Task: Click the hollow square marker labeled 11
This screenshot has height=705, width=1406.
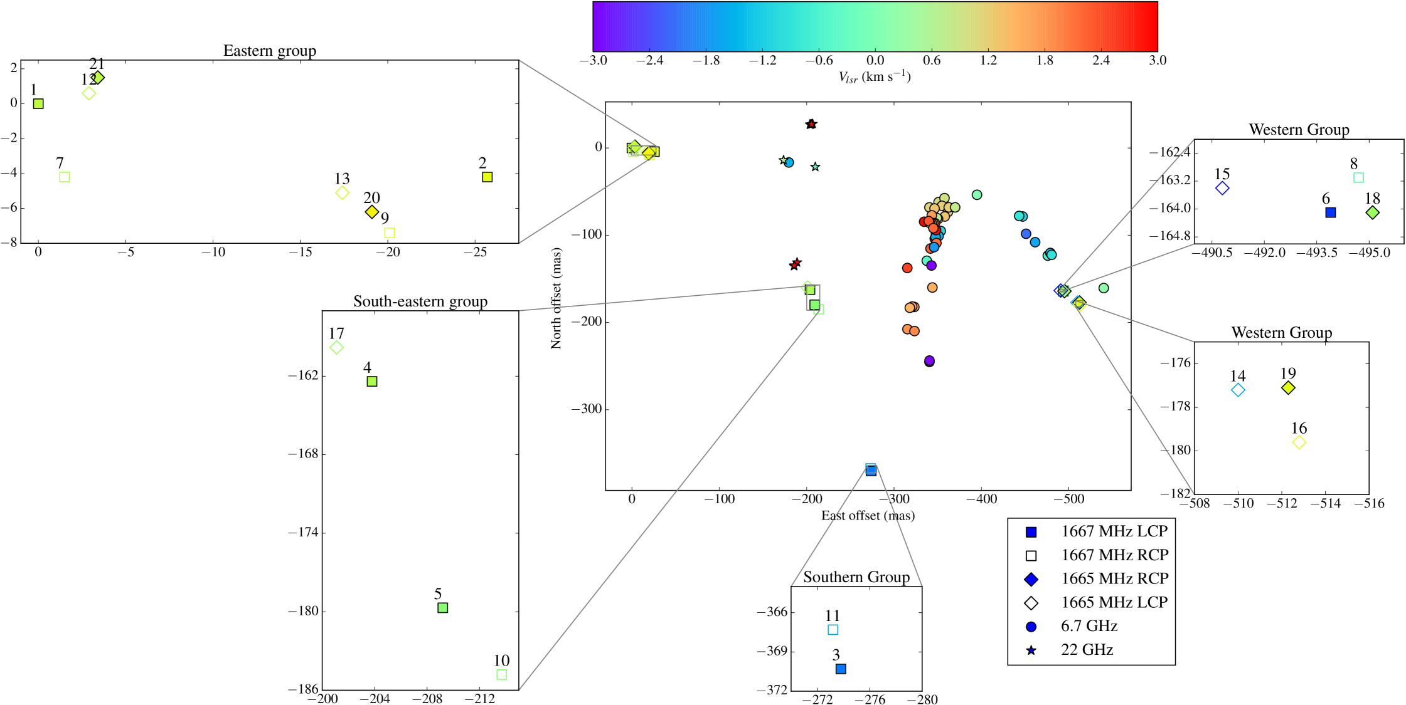Action: point(833,630)
